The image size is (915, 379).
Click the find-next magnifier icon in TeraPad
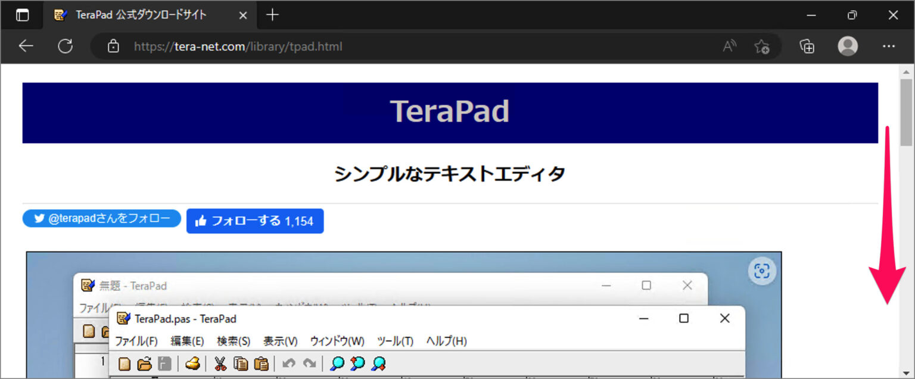358,364
